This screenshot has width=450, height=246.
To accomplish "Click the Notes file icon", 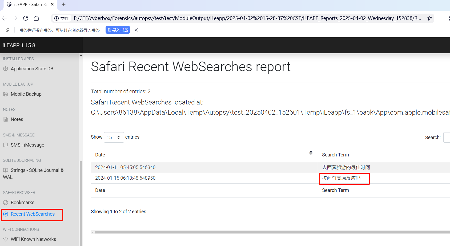I will tap(6, 119).
